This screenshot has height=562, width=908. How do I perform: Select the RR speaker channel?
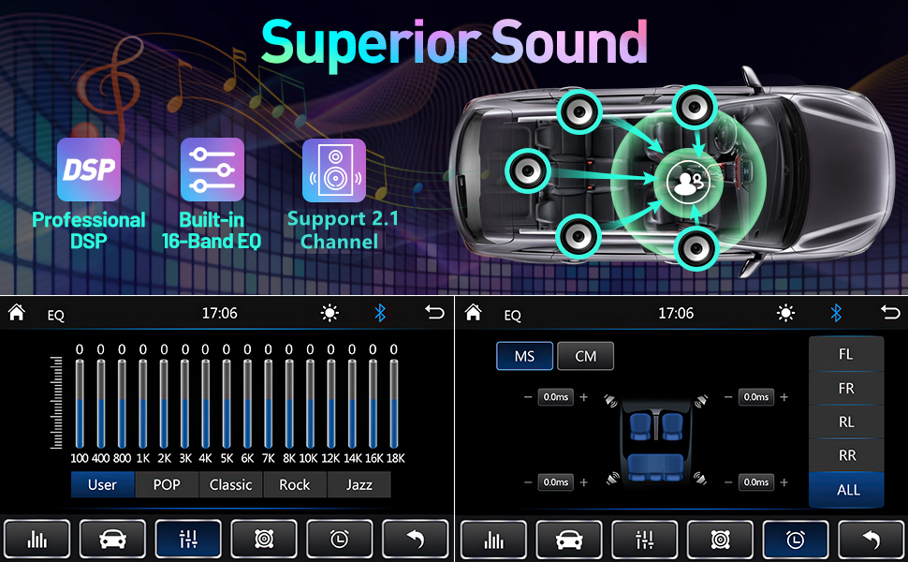coord(846,455)
